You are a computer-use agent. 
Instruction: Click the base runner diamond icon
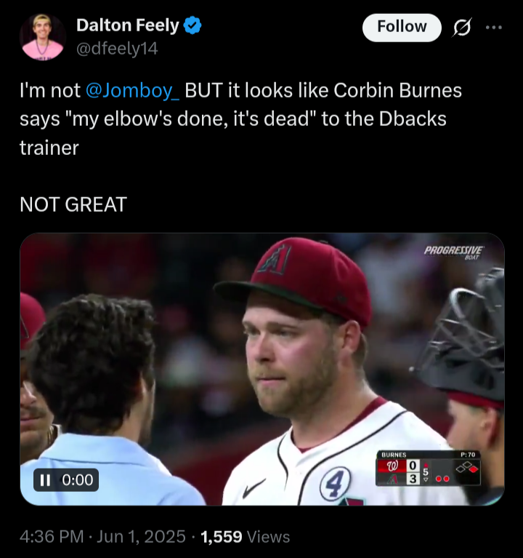(x=467, y=468)
